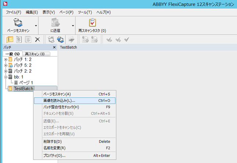
Task: Click the ABBYY FlexiCapture app icon in title bar
Action: (5, 4)
